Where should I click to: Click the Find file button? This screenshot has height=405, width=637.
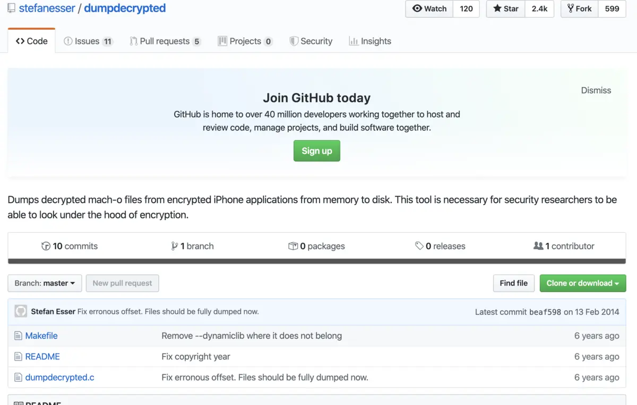coord(513,283)
